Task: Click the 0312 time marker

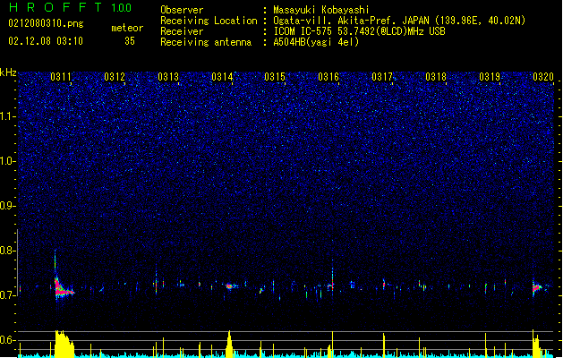Action: (115, 77)
